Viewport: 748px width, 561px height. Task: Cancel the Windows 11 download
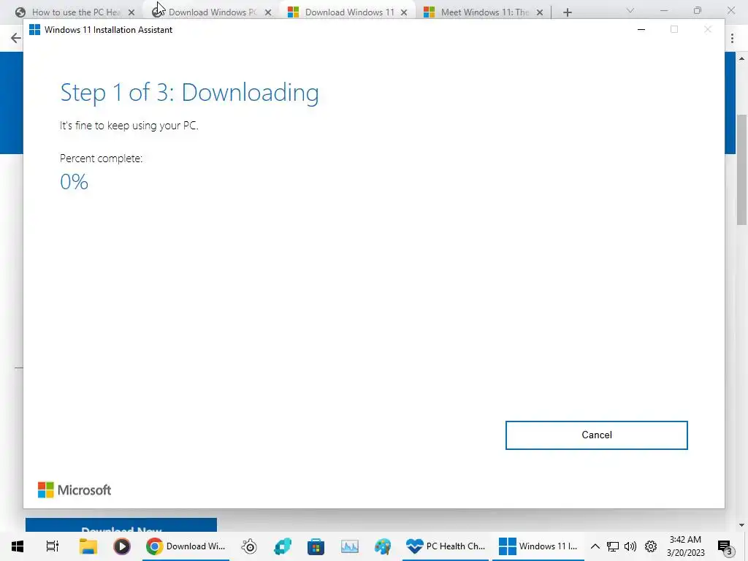click(596, 435)
